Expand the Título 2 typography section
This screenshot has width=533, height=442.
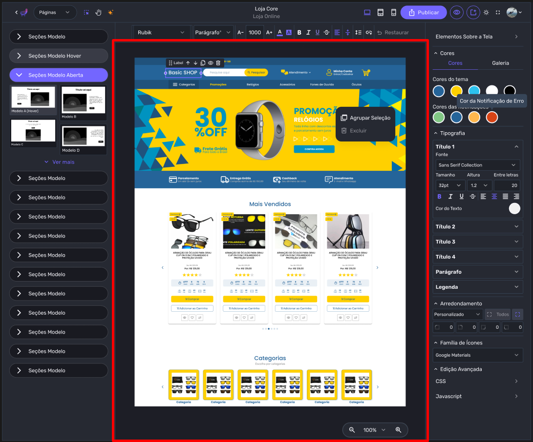tap(477, 226)
